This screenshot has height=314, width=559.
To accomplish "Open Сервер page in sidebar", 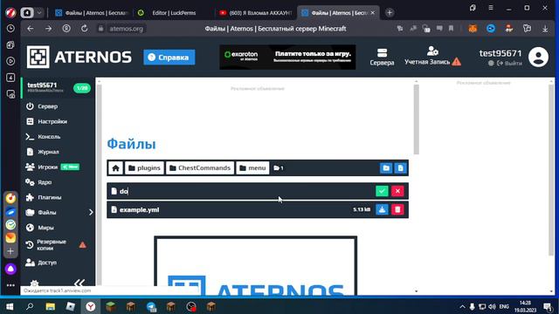I will 47,106.
